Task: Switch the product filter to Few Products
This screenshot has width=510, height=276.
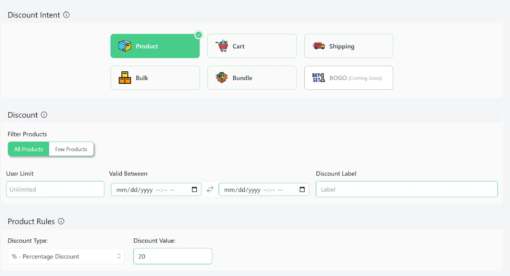Action: pos(71,149)
